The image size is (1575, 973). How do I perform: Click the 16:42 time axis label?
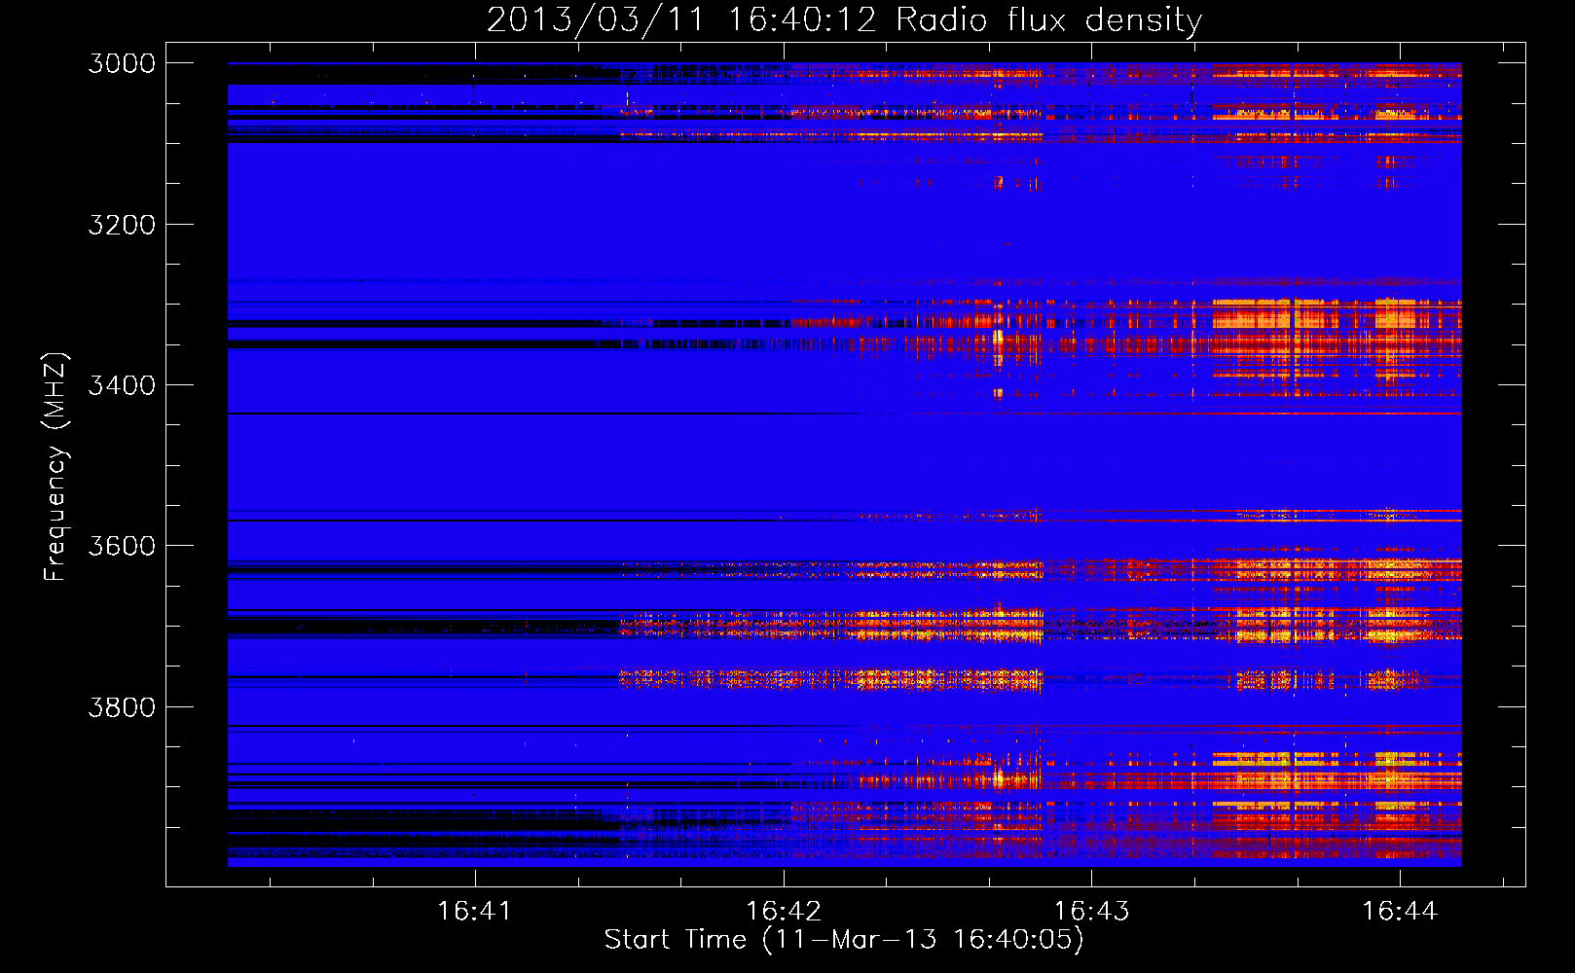tap(783, 911)
